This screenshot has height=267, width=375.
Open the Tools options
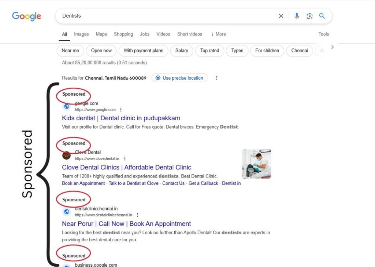tap(324, 34)
